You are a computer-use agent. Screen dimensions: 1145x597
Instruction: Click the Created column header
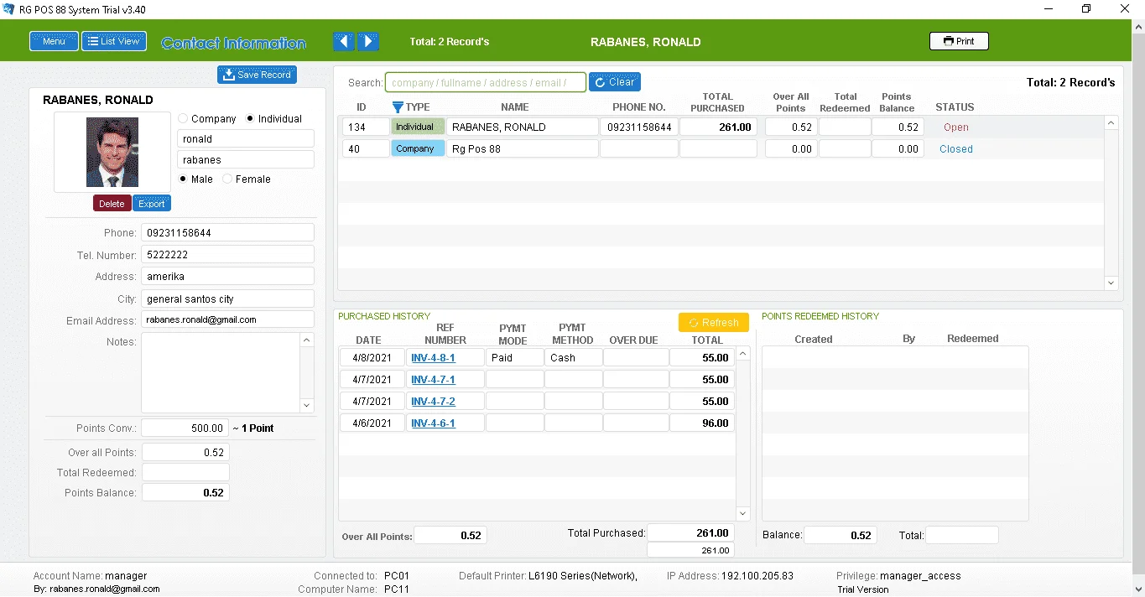click(814, 340)
